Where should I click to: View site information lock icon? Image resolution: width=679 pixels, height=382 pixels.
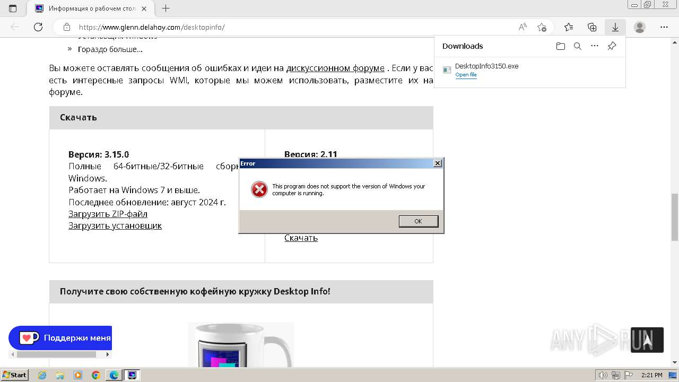pyautogui.click(x=67, y=27)
